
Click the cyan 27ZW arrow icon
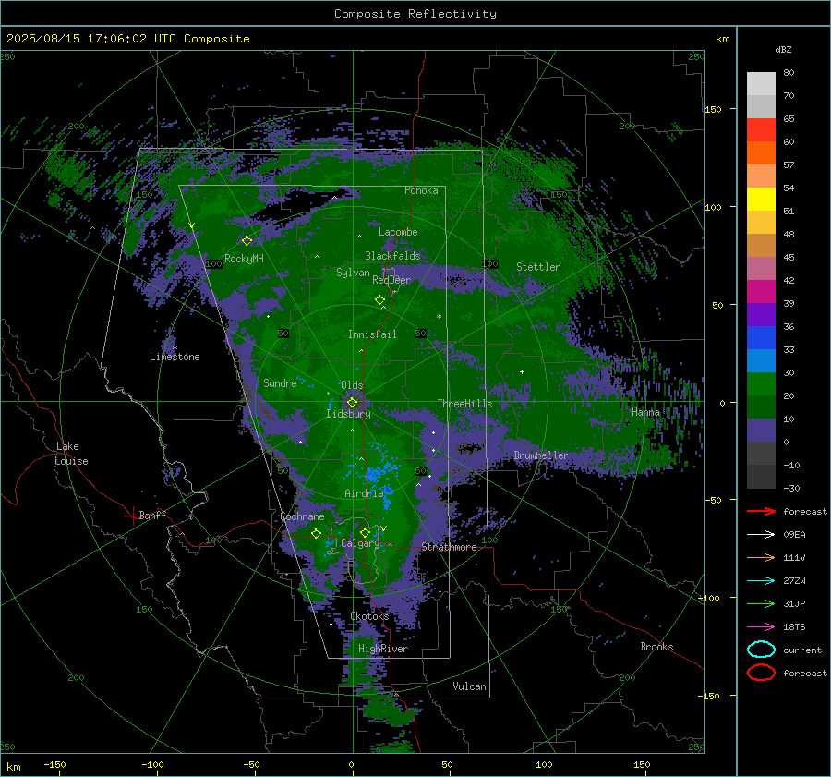pyautogui.click(x=761, y=581)
